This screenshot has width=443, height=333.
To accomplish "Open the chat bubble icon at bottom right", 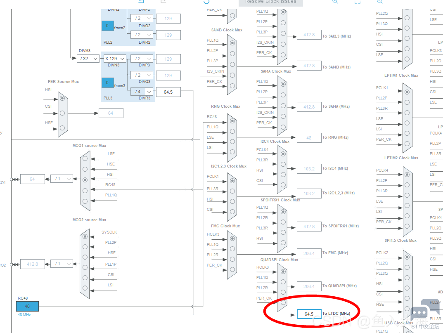I will pos(419,314).
